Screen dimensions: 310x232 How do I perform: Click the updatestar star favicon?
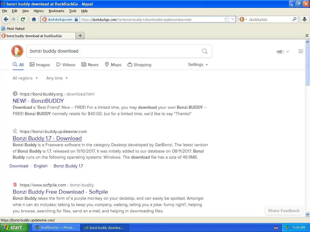point(15,131)
